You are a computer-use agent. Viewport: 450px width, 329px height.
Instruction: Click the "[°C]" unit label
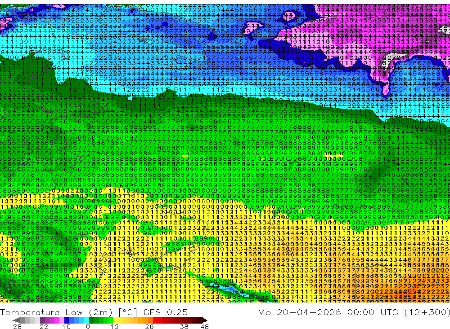(128, 312)
